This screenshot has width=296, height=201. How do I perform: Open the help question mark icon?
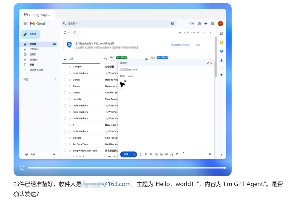[192, 24]
